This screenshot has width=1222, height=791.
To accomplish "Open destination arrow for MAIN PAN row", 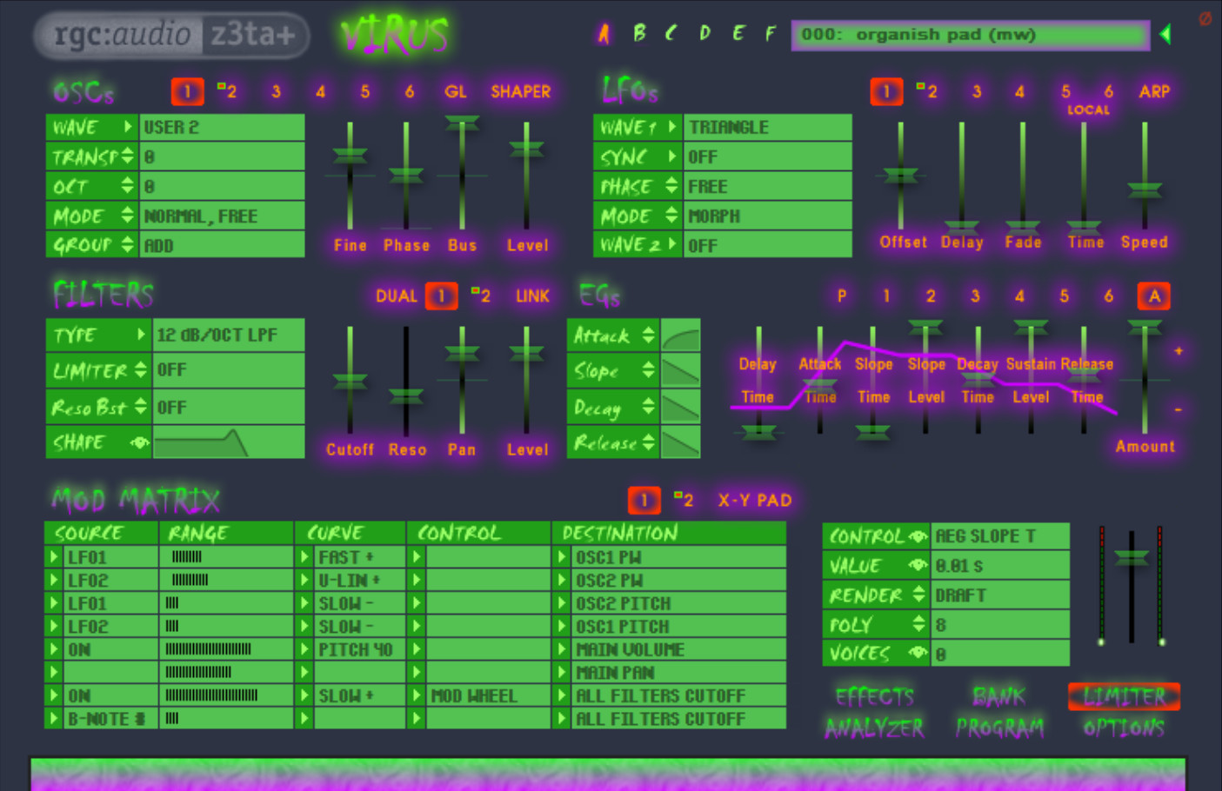I will pyautogui.click(x=562, y=672).
